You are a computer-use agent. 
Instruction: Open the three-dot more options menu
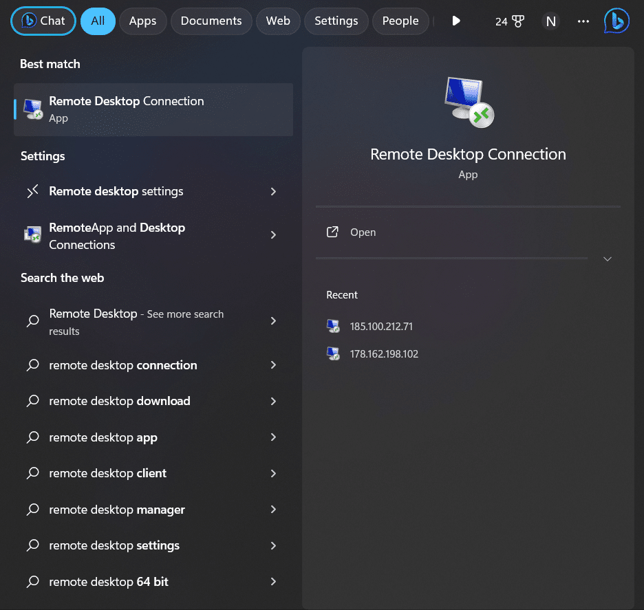click(x=583, y=21)
